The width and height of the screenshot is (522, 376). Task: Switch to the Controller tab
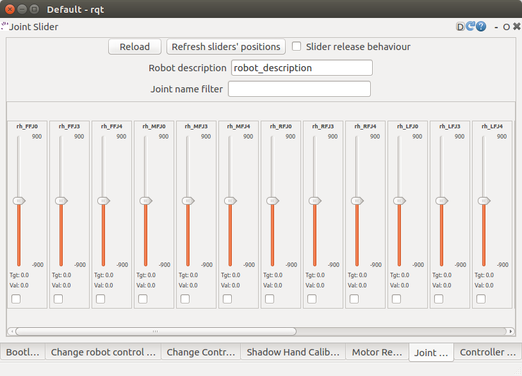[x=487, y=352]
